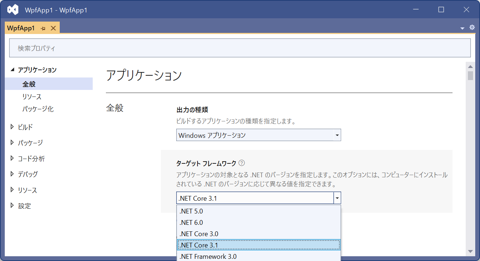Image resolution: width=480 pixels, height=261 pixels.
Task: Expand the パッケージ section
Action: point(12,143)
